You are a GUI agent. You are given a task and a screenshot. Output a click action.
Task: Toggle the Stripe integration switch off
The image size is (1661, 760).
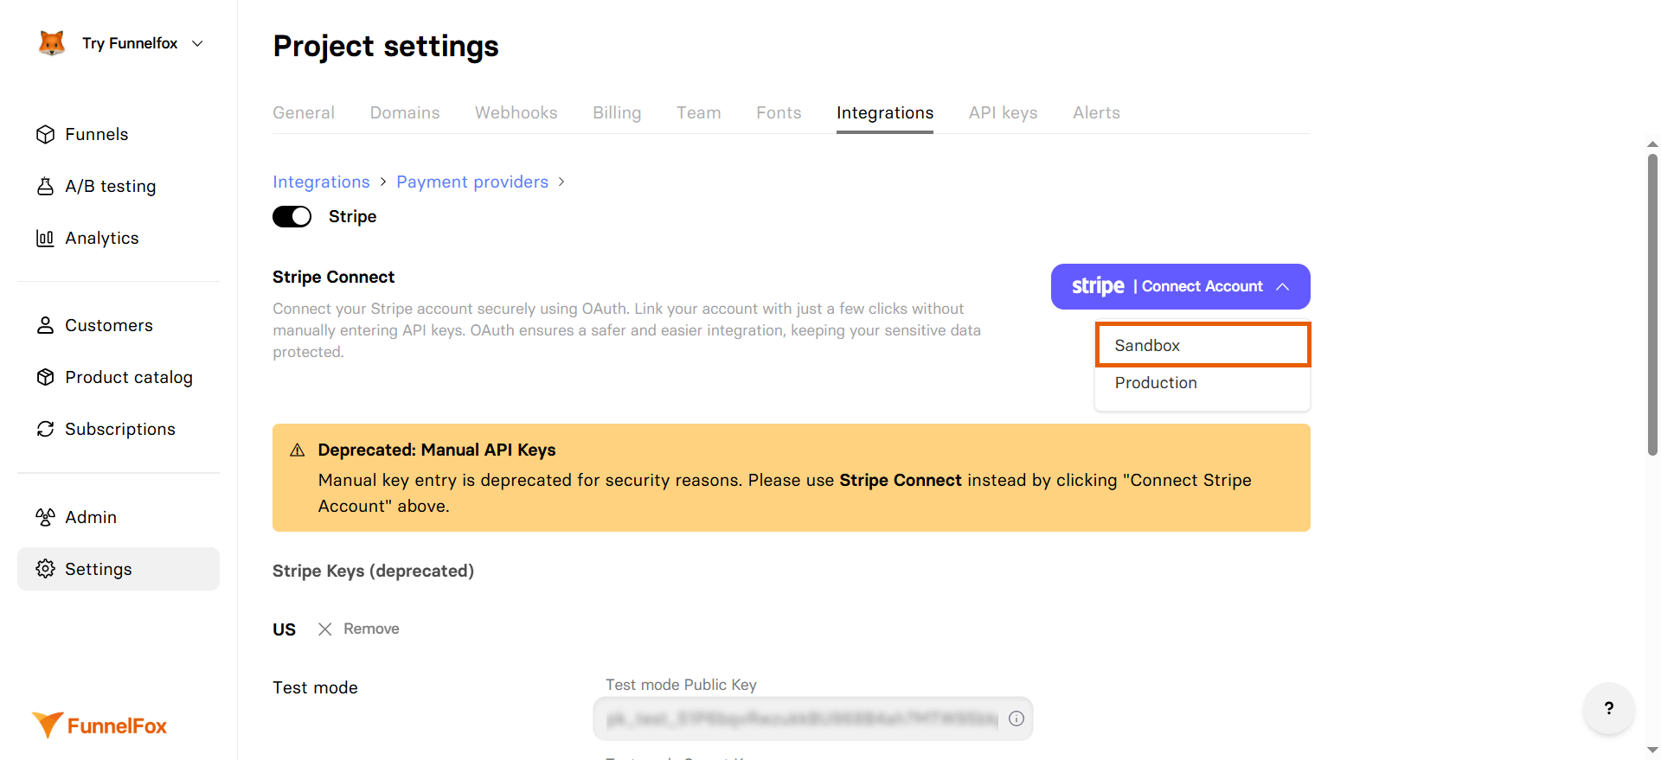pos(292,216)
